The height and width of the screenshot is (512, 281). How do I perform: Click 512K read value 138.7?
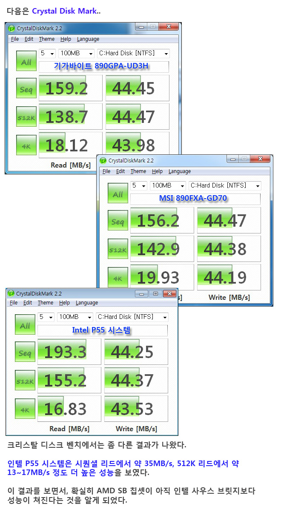[71, 117]
